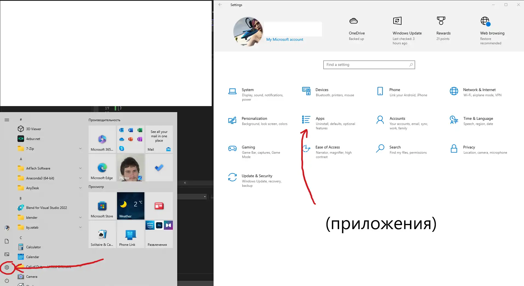Open the news tile with red icon

pyautogui.click(x=159, y=206)
